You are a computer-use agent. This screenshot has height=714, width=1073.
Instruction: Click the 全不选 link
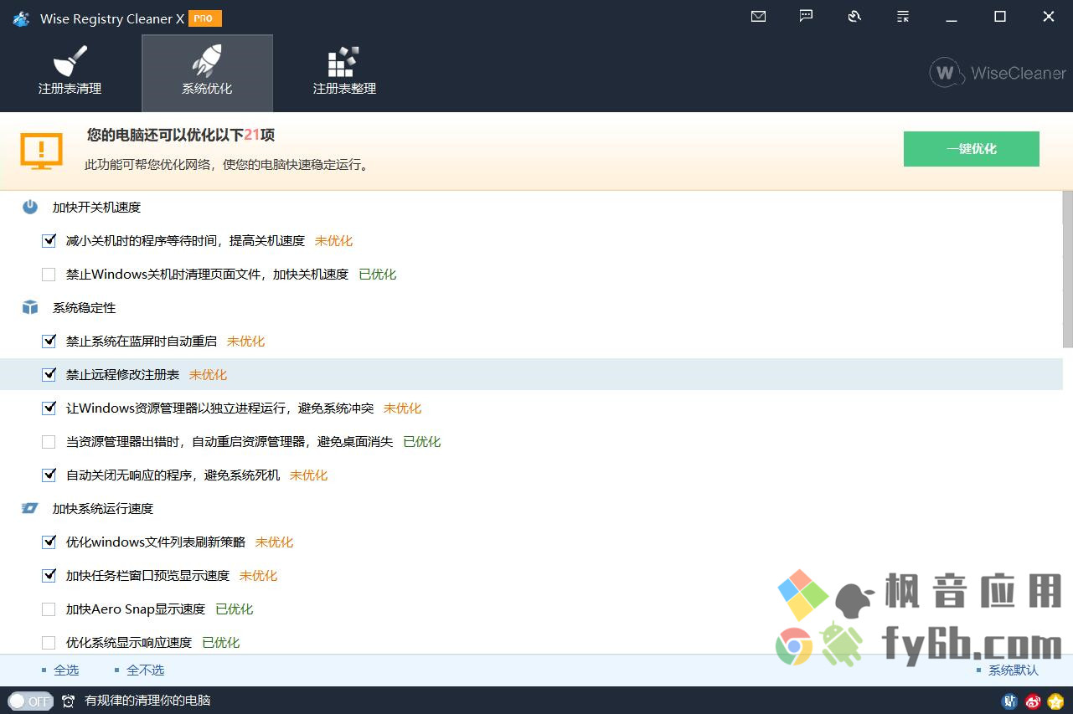(x=145, y=670)
